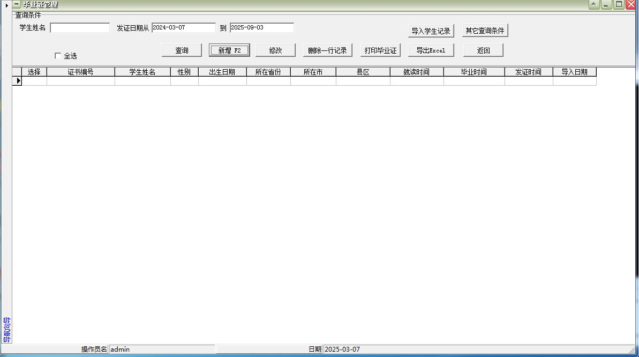639x357 pixels.
Task: Click the 查询 query button
Action: click(181, 50)
